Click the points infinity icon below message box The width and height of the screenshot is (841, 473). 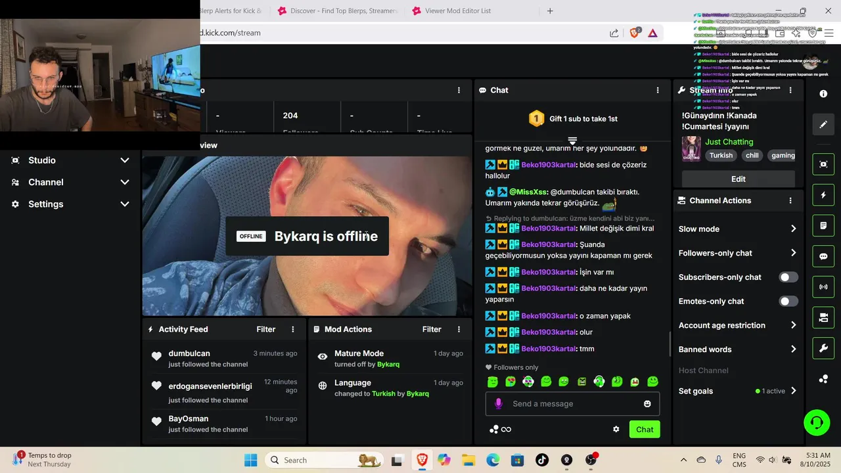coord(501,429)
